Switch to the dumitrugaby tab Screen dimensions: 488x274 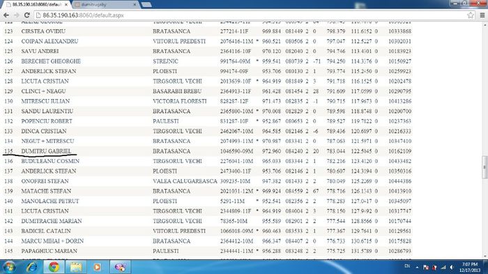pyautogui.click(x=105, y=5)
